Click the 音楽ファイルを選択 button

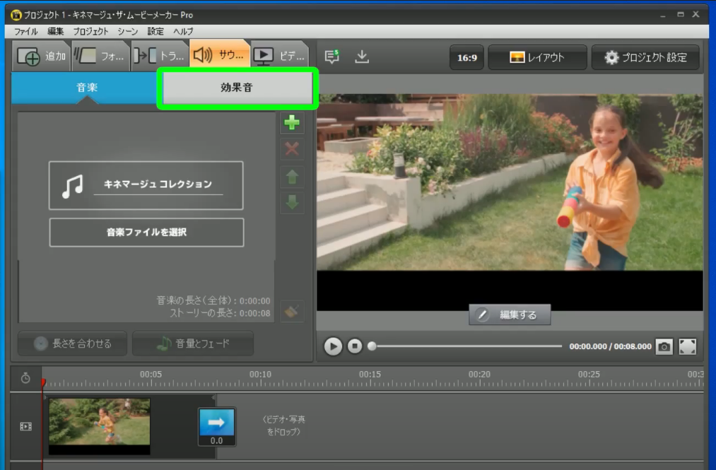(146, 232)
